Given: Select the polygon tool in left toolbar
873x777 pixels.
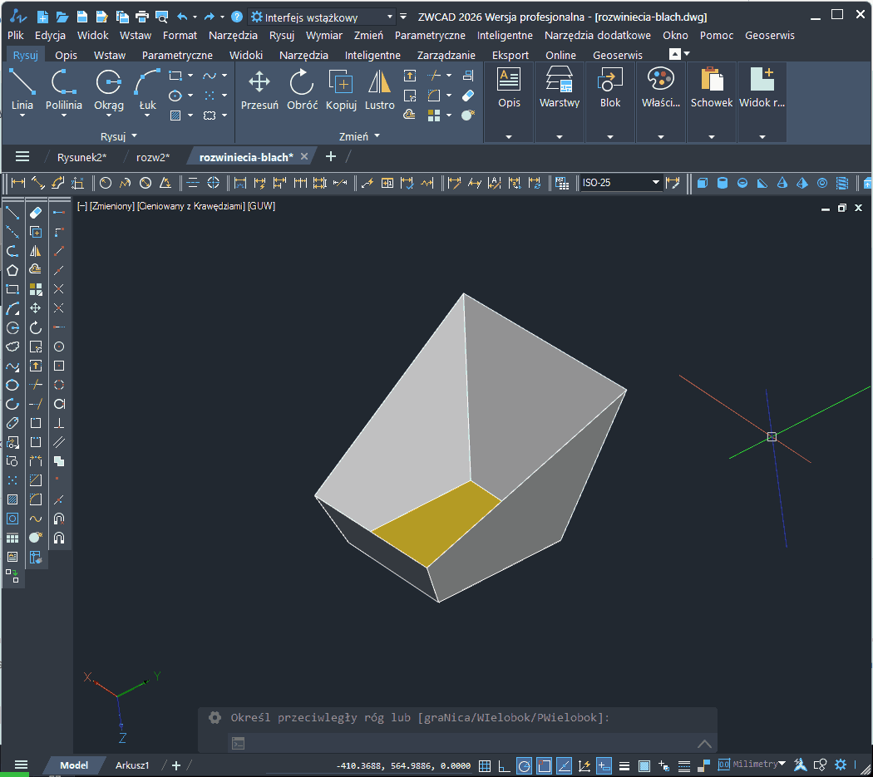Looking at the screenshot, I should 12,270.
